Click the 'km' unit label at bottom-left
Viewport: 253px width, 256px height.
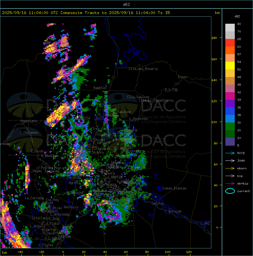(5, 253)
